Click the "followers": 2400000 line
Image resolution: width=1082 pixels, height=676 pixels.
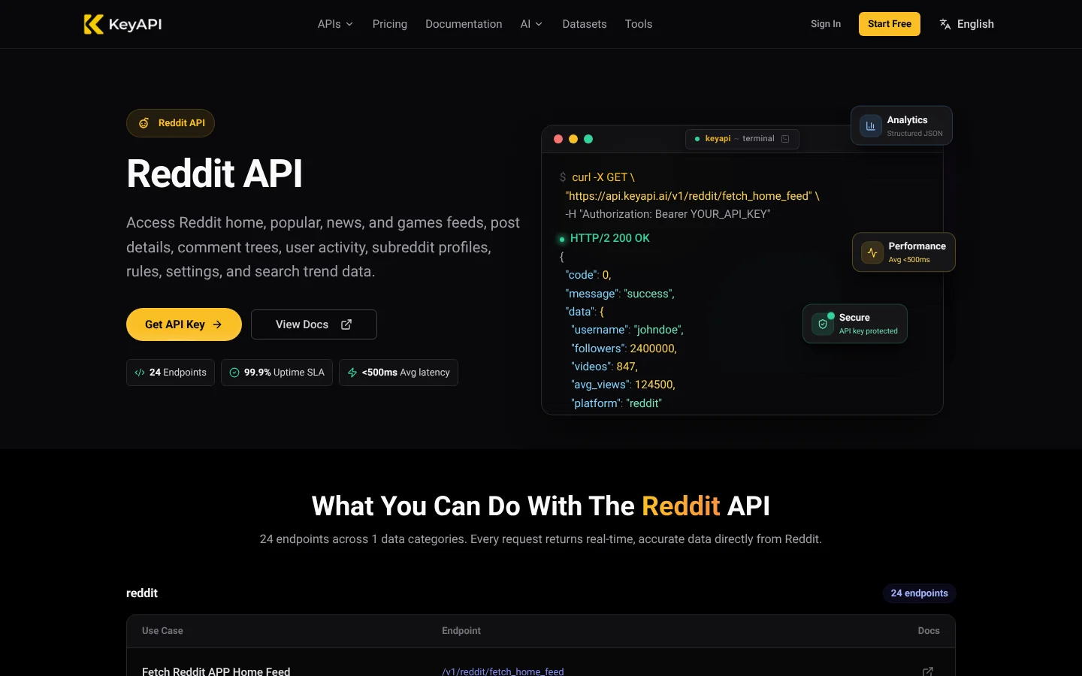pos(624,349)
